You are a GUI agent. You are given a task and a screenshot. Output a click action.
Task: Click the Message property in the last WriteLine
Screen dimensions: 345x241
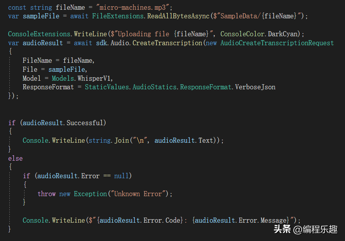pos(273,220)
